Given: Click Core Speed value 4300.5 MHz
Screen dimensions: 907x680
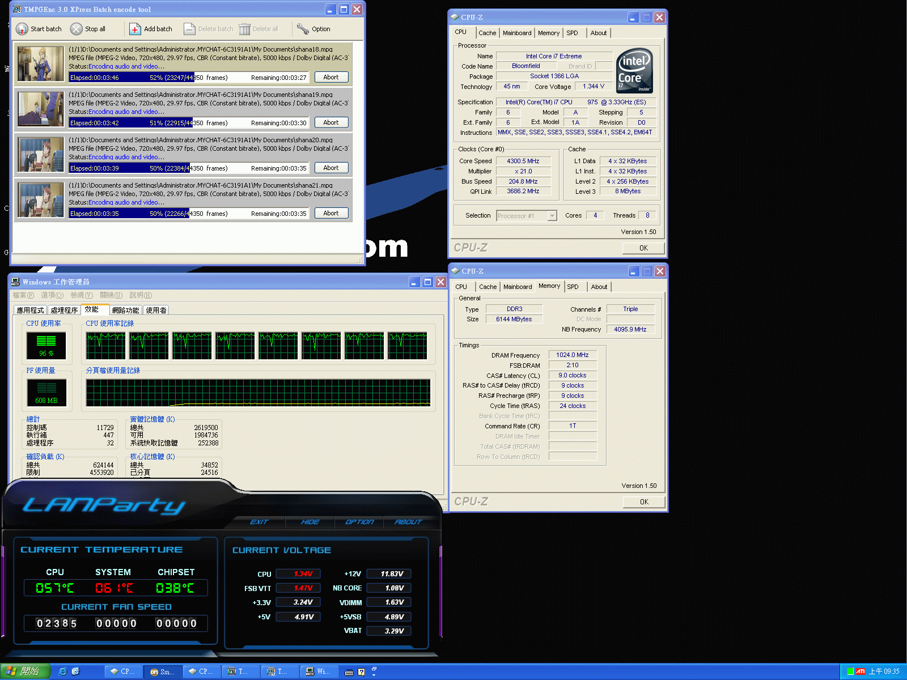Looking at the screenshot, I should [523, 161].
